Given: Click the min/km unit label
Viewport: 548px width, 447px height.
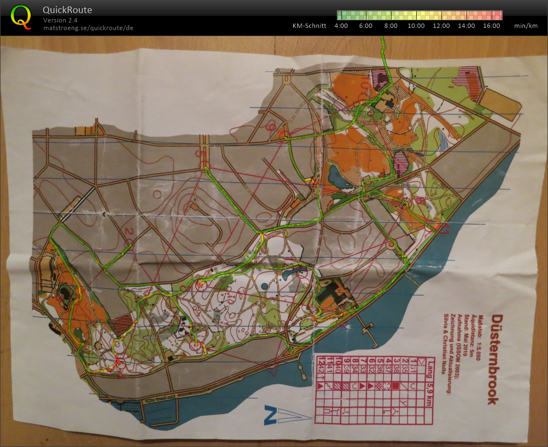Looking at the screenshot, I should pyautogui.click(x=526, y=26).
